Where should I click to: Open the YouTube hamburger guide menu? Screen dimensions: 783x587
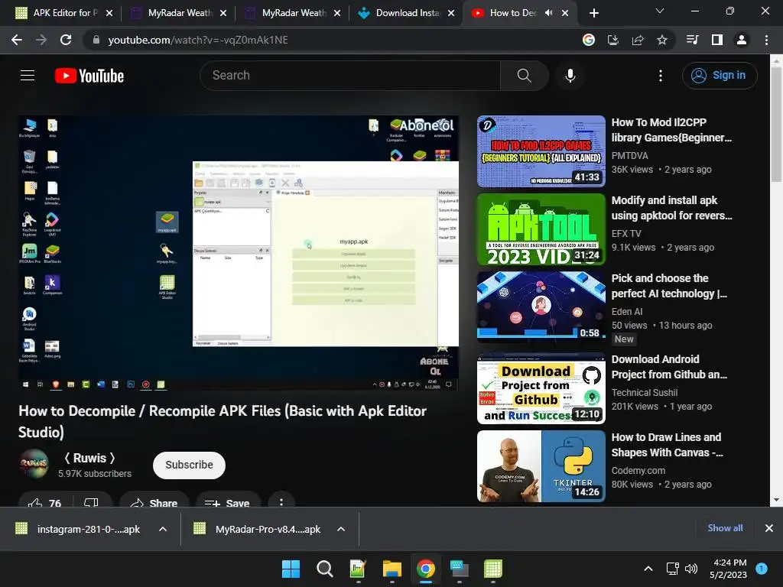[x=28, y=76]
